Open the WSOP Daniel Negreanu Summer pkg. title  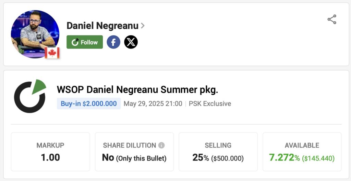137,89
